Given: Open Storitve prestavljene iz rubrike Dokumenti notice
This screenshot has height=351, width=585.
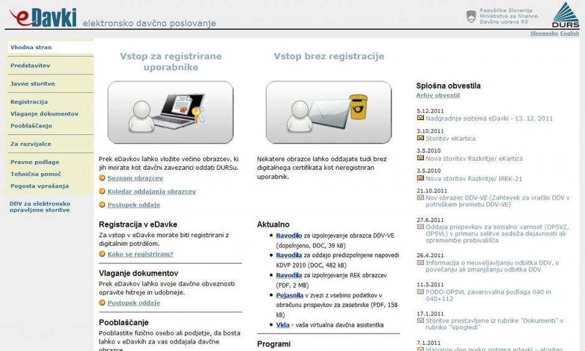Looking at the screenshot, I should click(x=495, y=324).
